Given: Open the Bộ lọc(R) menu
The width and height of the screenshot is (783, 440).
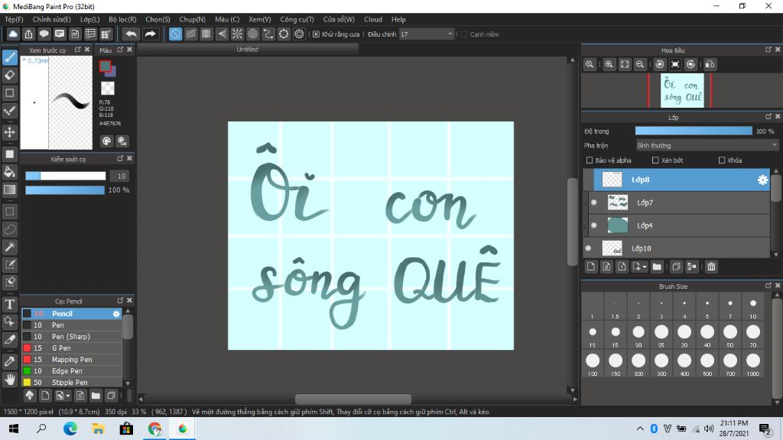Looking at the screenshot, I should pos(122,19).
